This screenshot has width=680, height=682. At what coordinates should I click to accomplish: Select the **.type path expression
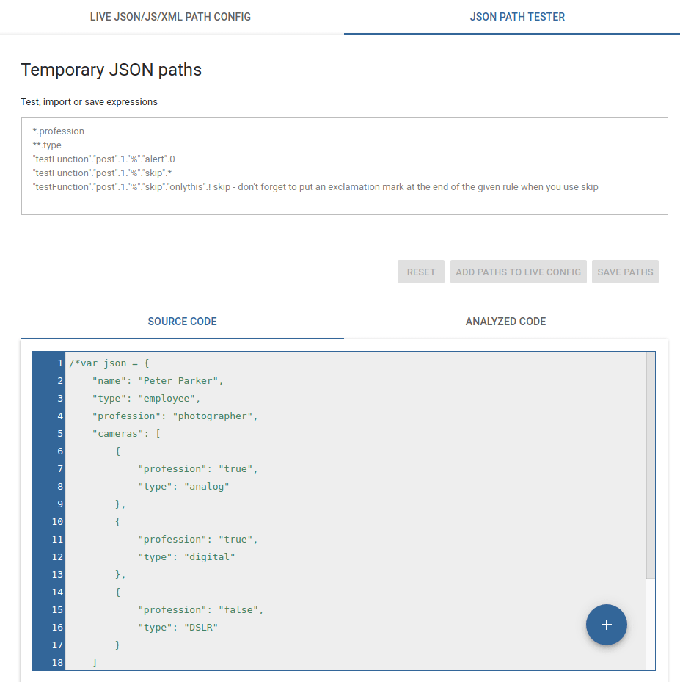pos(47,145)
